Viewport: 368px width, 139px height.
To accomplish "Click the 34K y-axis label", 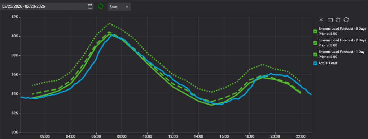I will coord(15,94).
